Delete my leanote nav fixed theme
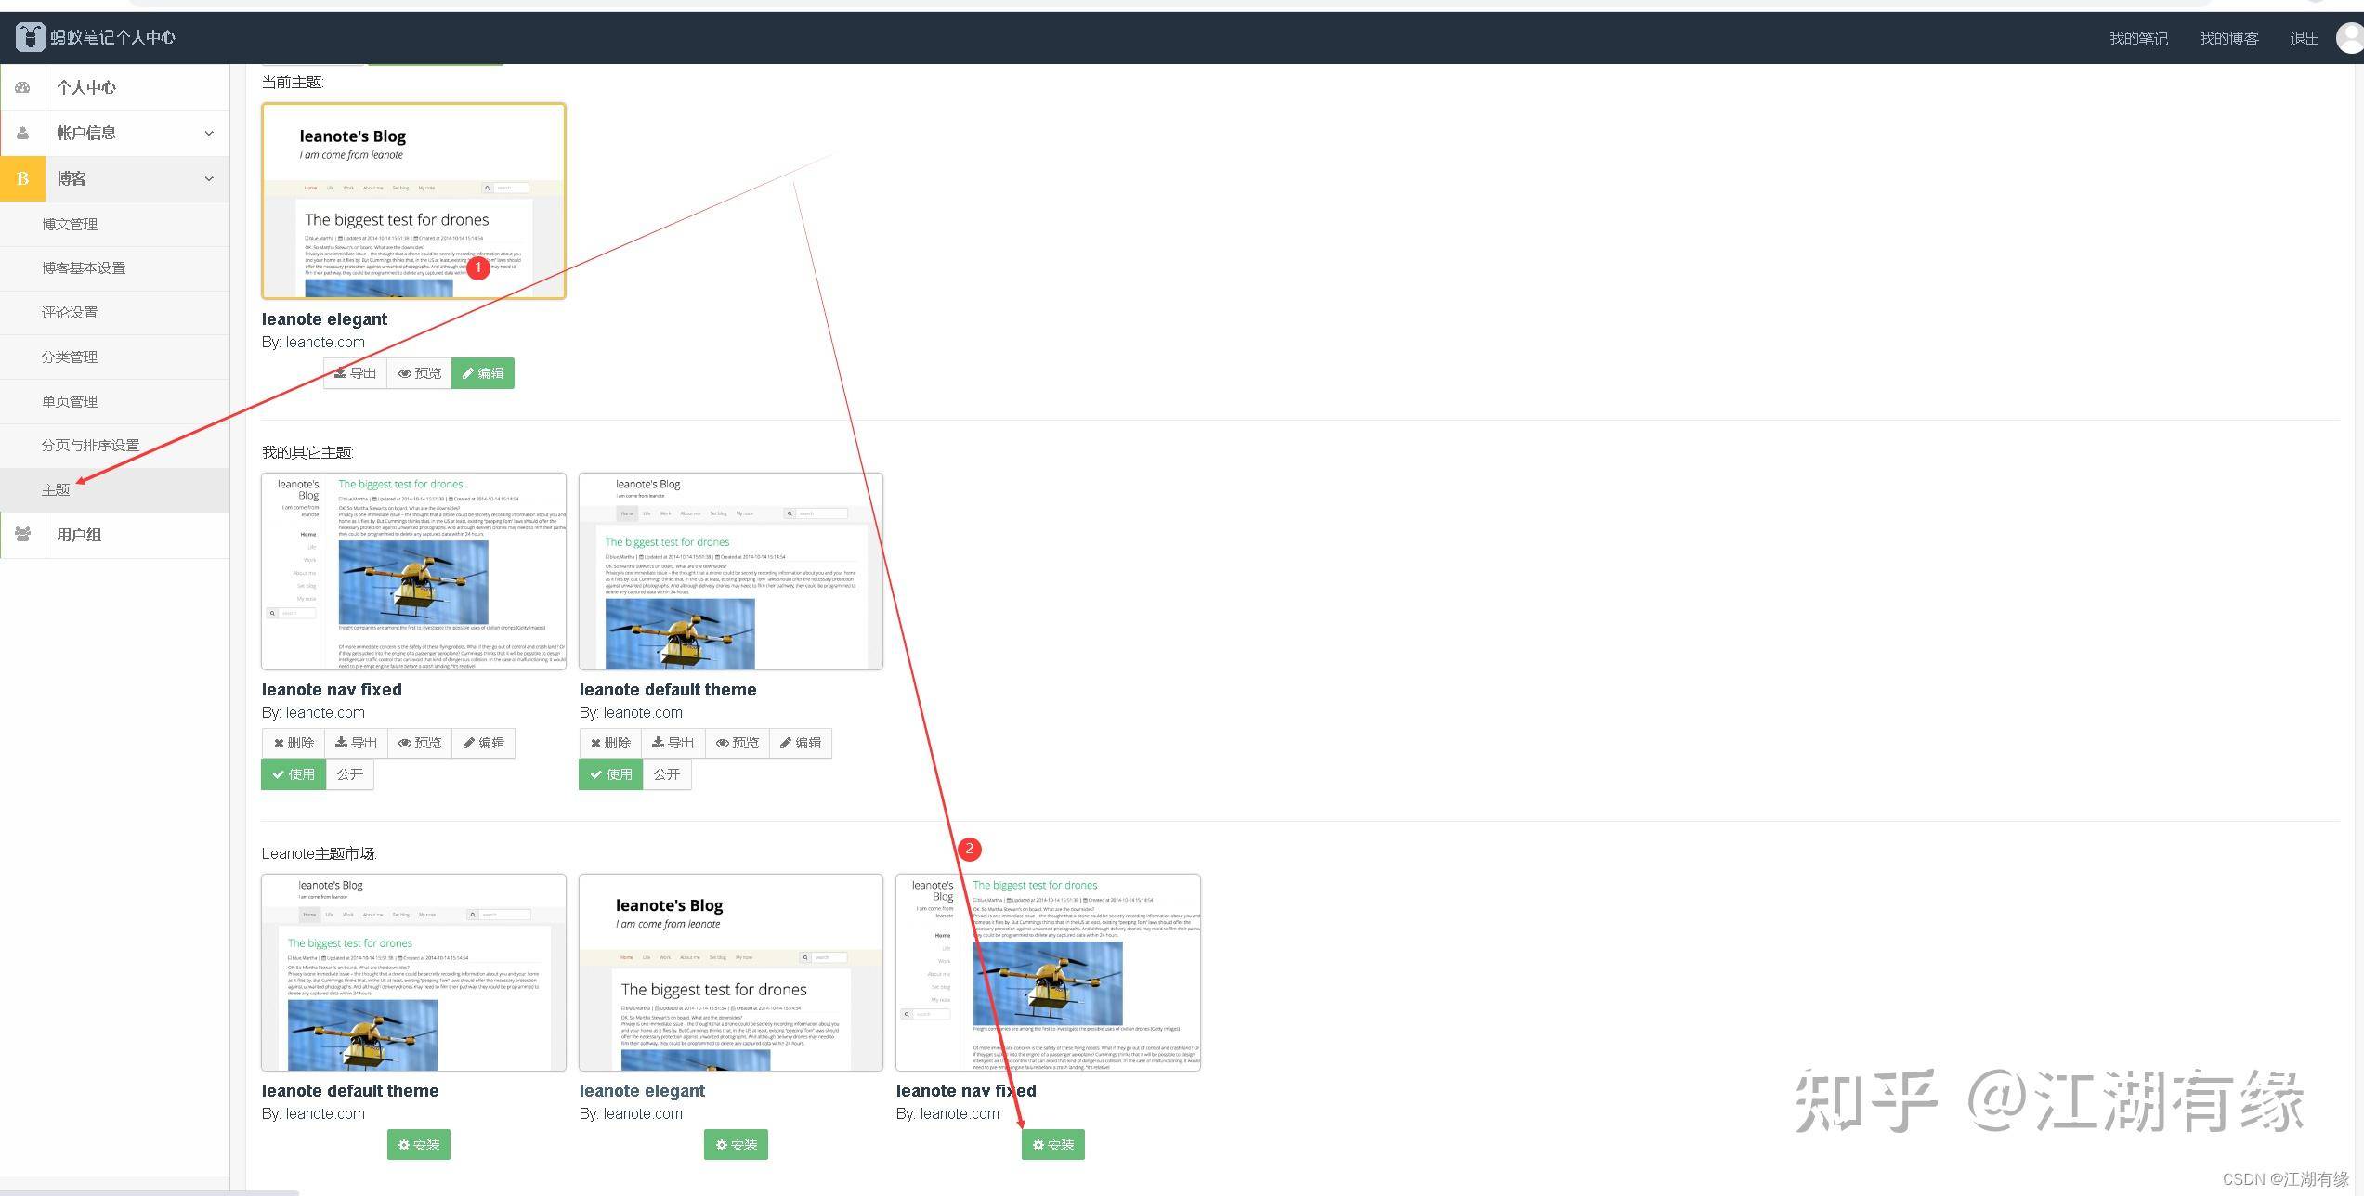Image resolution: width=2364 pixels, height=1196 pixels. pyautogui.click(x=294, y=743)
